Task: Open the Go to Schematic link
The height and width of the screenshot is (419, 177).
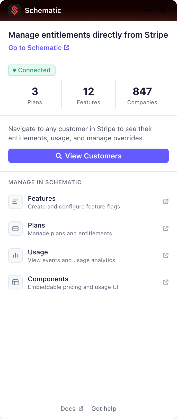Action: click(39, 47)
